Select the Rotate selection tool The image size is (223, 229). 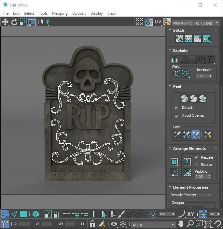[14, 22]
